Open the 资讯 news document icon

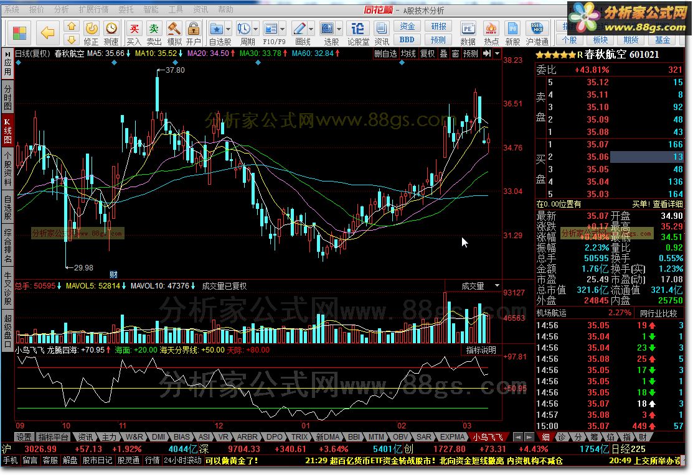pyautogui.click(x=382, y=33)
